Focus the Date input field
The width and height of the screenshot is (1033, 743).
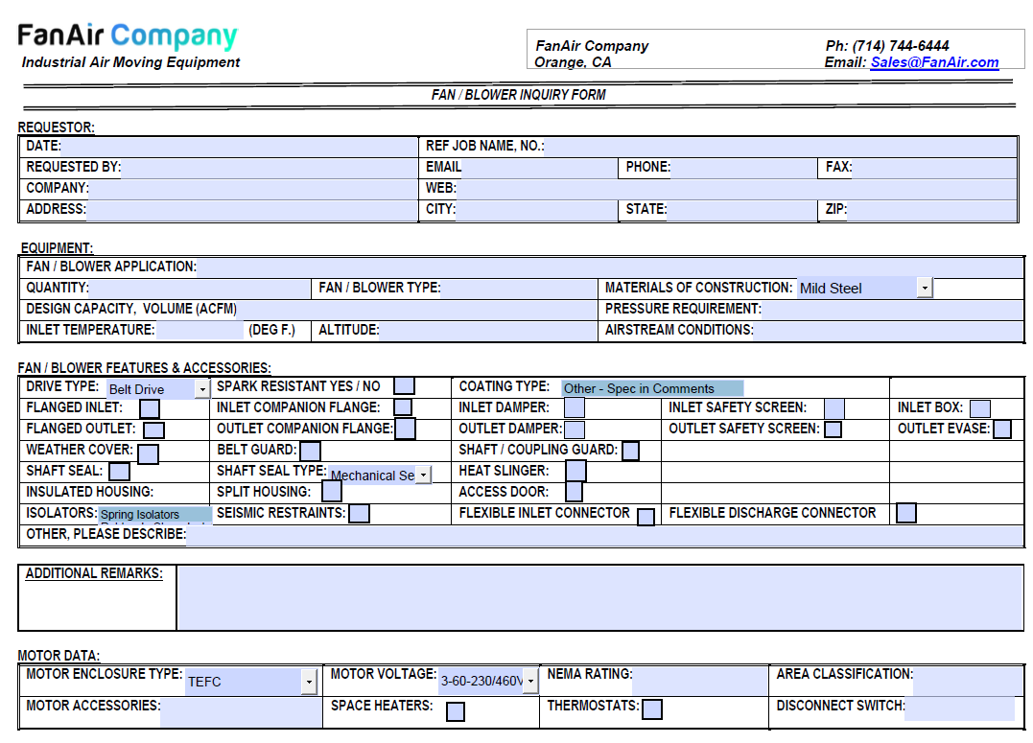click(239, 147)
